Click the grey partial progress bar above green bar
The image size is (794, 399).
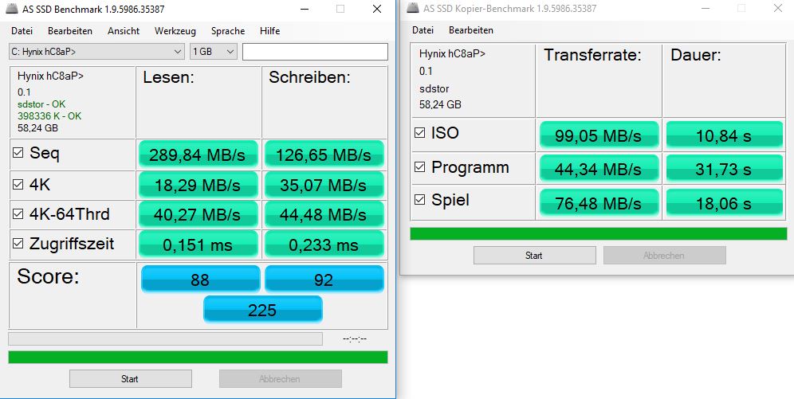pyautogui.click(x=166, y=338)
